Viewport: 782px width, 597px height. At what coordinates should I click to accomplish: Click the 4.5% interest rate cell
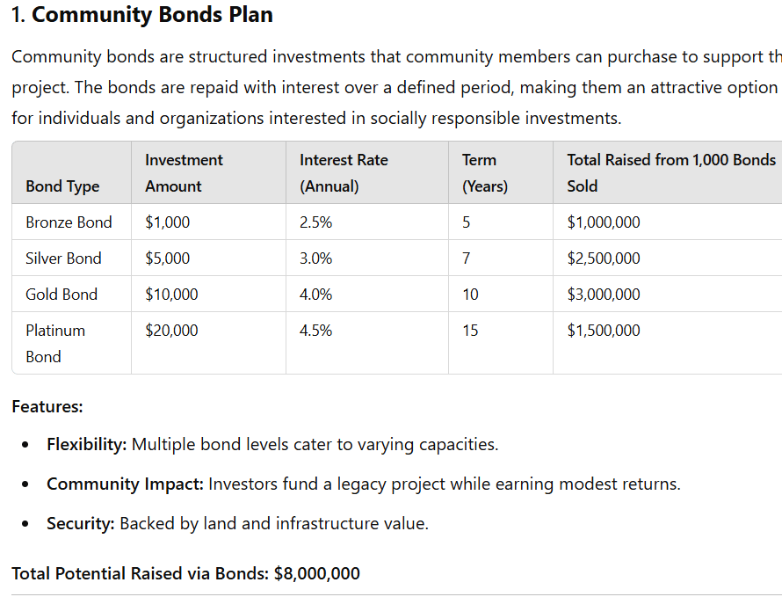pyautogui.click(x=315, y=331)
